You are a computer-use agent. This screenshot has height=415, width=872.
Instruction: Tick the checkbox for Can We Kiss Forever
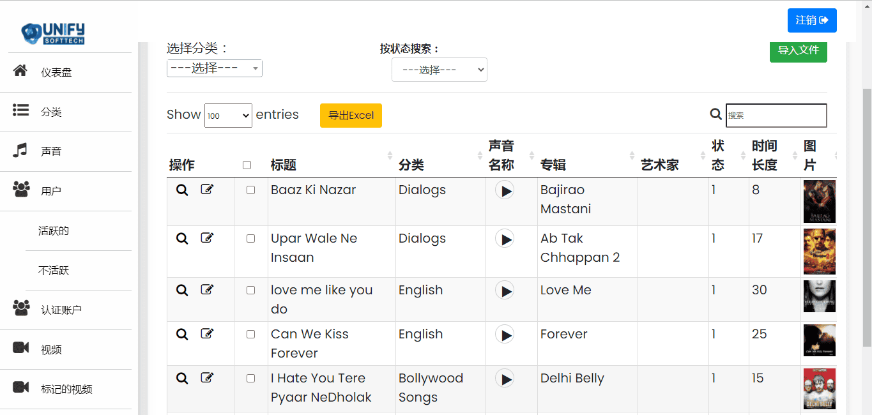pyautogui.click(x=250, y=334)
